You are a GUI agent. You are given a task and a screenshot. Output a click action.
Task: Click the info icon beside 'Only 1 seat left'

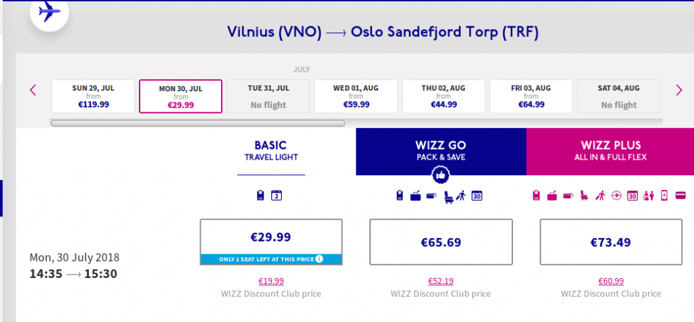[x=319, y=259]
